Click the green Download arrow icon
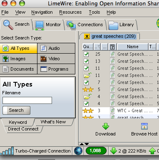This screenshot has width=159, height=160. pos(106,126)
